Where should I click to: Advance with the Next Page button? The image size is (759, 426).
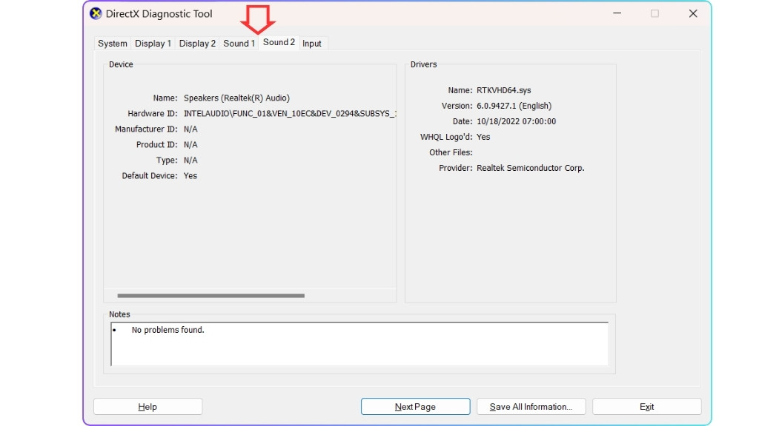pos(415,406)
